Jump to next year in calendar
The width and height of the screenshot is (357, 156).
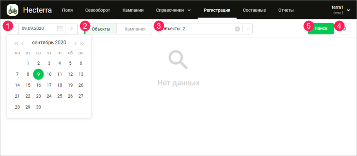pyautogui.click(x=82, y=43)
